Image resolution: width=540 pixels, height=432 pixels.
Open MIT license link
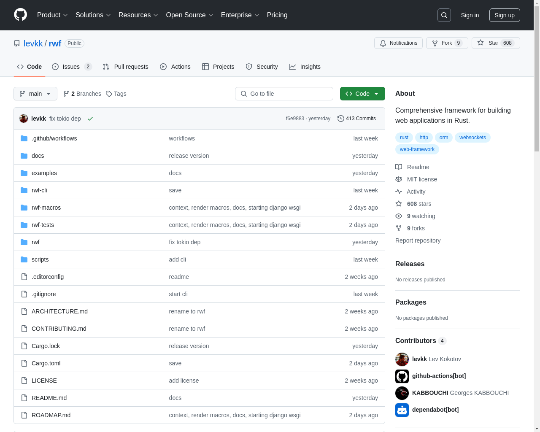pos(416,179)
